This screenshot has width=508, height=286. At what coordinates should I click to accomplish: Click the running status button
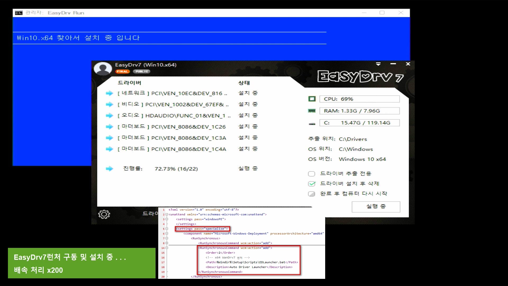(376, 207)
